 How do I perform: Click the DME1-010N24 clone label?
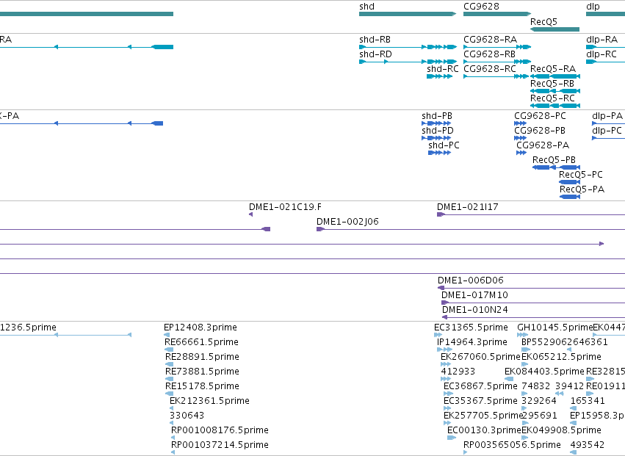(475, 310)
